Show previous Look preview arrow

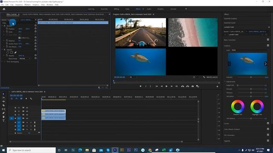(229, 64)
